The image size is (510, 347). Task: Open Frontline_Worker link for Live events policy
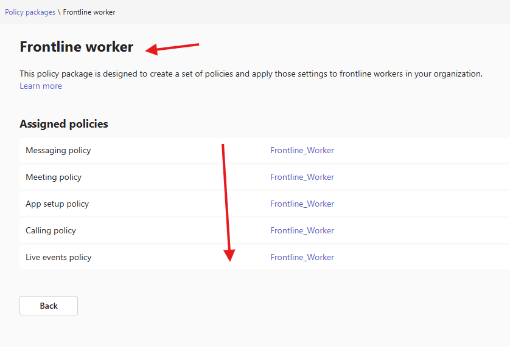302,258
